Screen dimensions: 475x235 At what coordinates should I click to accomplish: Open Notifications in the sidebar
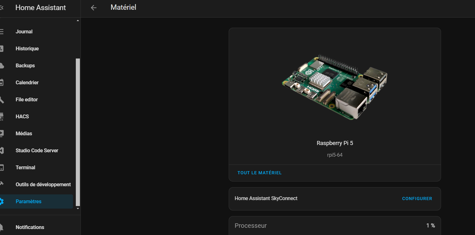(36, 227)
